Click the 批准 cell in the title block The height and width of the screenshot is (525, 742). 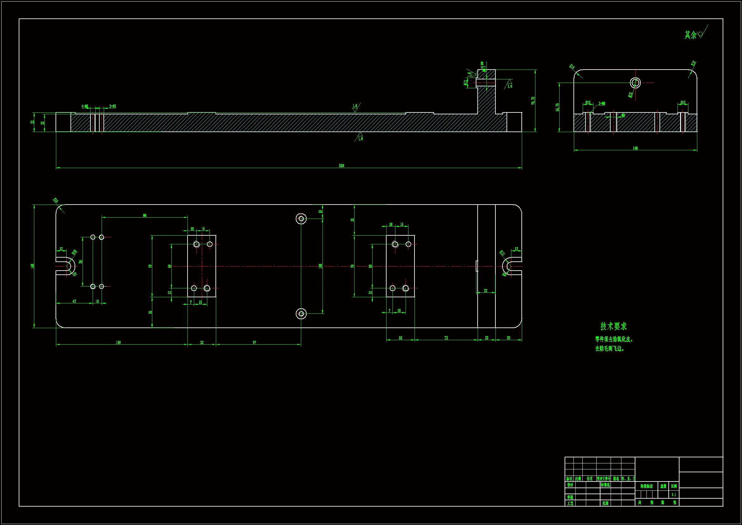605,503
